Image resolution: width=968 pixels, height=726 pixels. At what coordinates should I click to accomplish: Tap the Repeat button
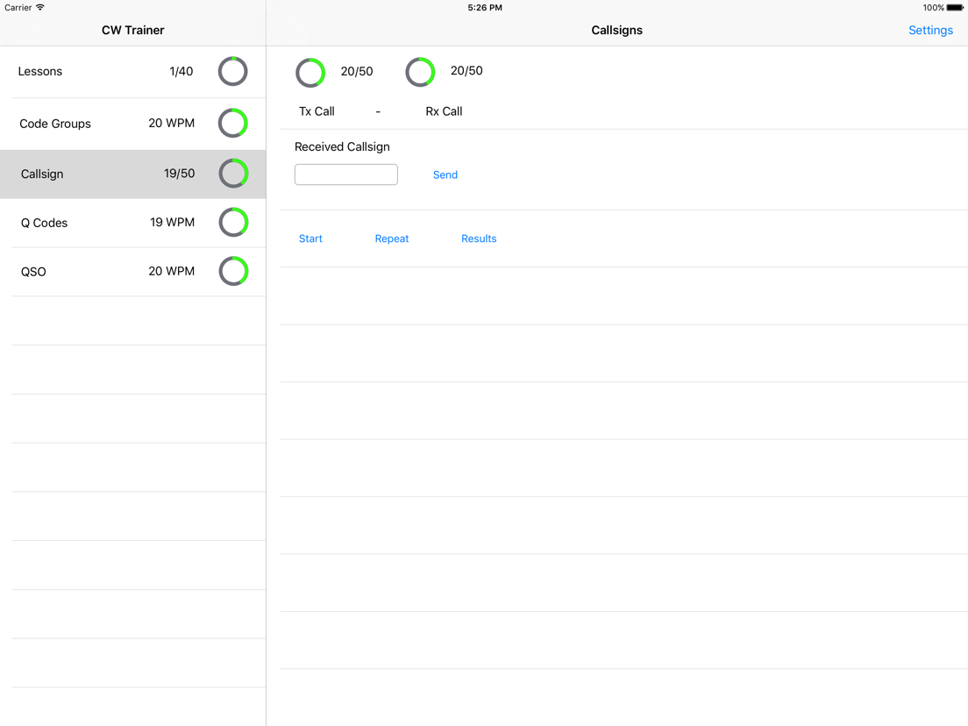[x=391, y=238]
